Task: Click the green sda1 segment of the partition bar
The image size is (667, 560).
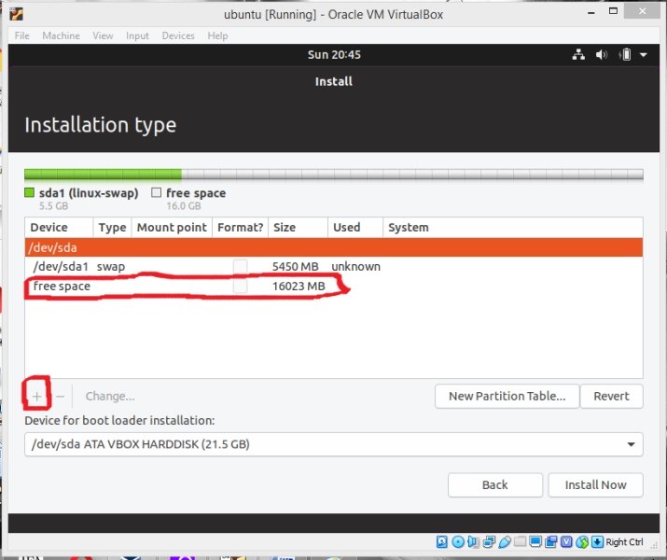Action: pyautogui.click(x=103, y=174)
